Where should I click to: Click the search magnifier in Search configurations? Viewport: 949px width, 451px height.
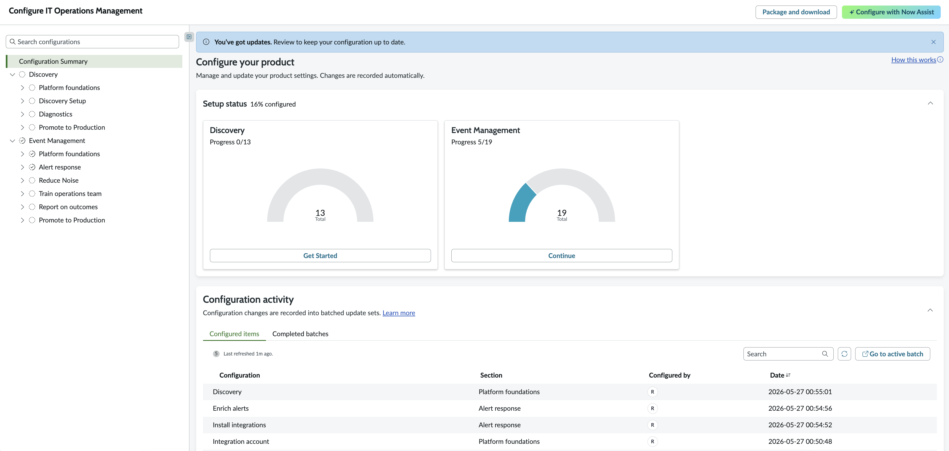(12, 42)
